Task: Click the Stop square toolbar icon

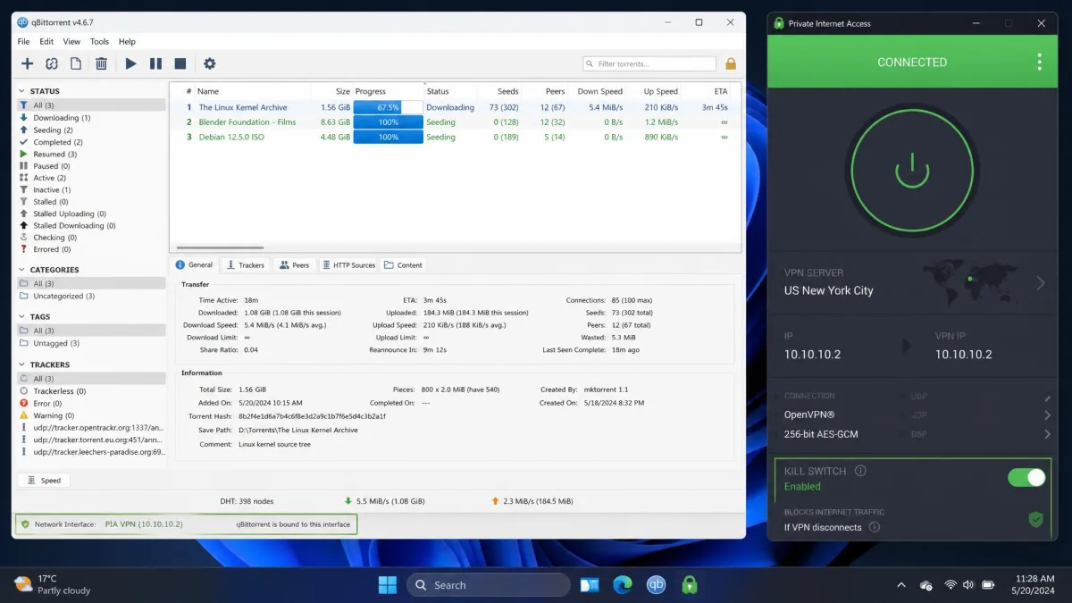Action: point(180,63)
